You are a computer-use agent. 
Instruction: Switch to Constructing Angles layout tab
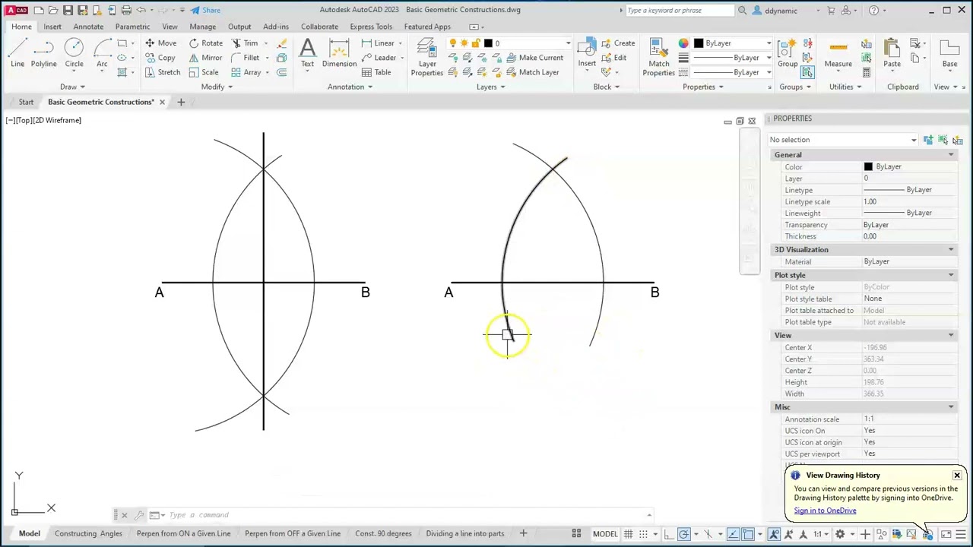click(x=88, y=533)
